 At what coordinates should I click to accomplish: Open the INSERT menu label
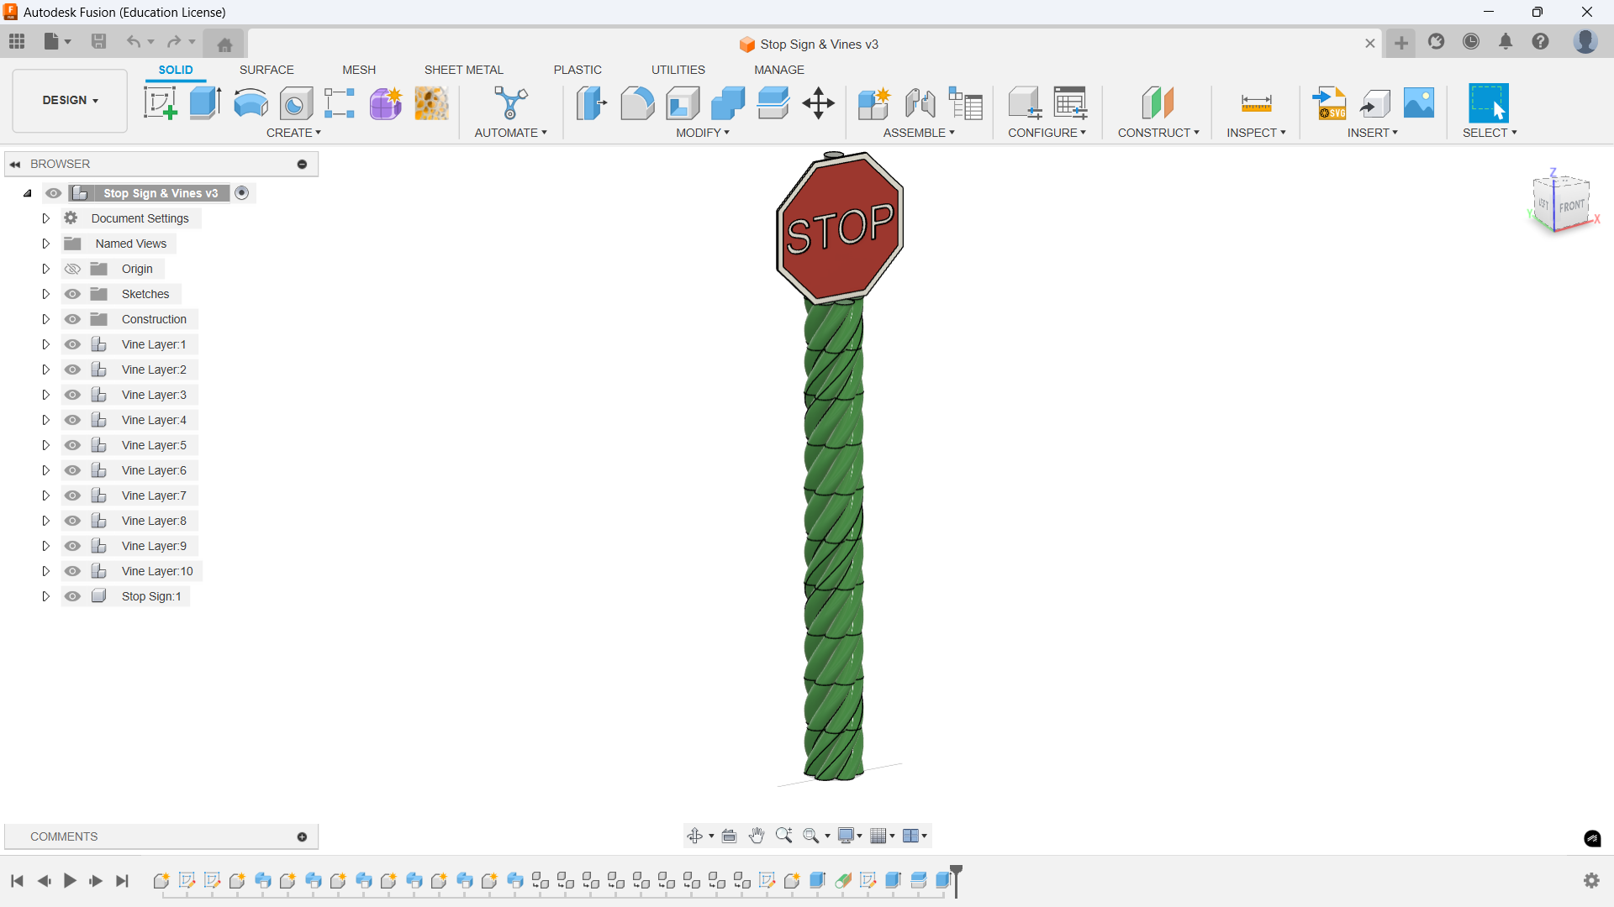click(x=1372, y=133)
